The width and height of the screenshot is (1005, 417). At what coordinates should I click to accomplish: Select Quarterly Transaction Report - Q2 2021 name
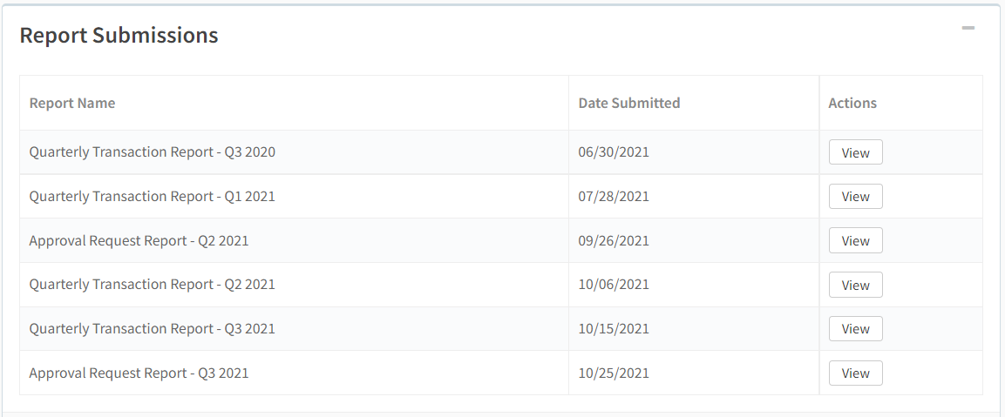tap(152, 285)
